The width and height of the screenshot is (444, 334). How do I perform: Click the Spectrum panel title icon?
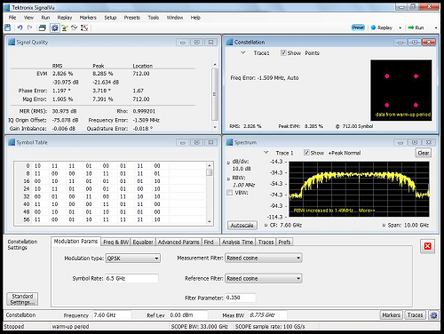[229, 142]
